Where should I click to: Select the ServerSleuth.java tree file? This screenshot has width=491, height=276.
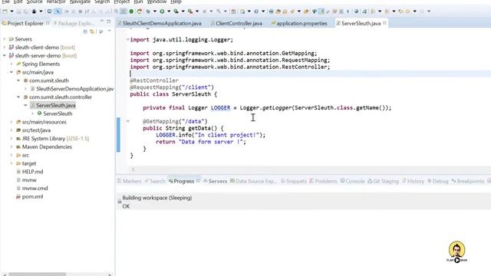tap(56, 106)
